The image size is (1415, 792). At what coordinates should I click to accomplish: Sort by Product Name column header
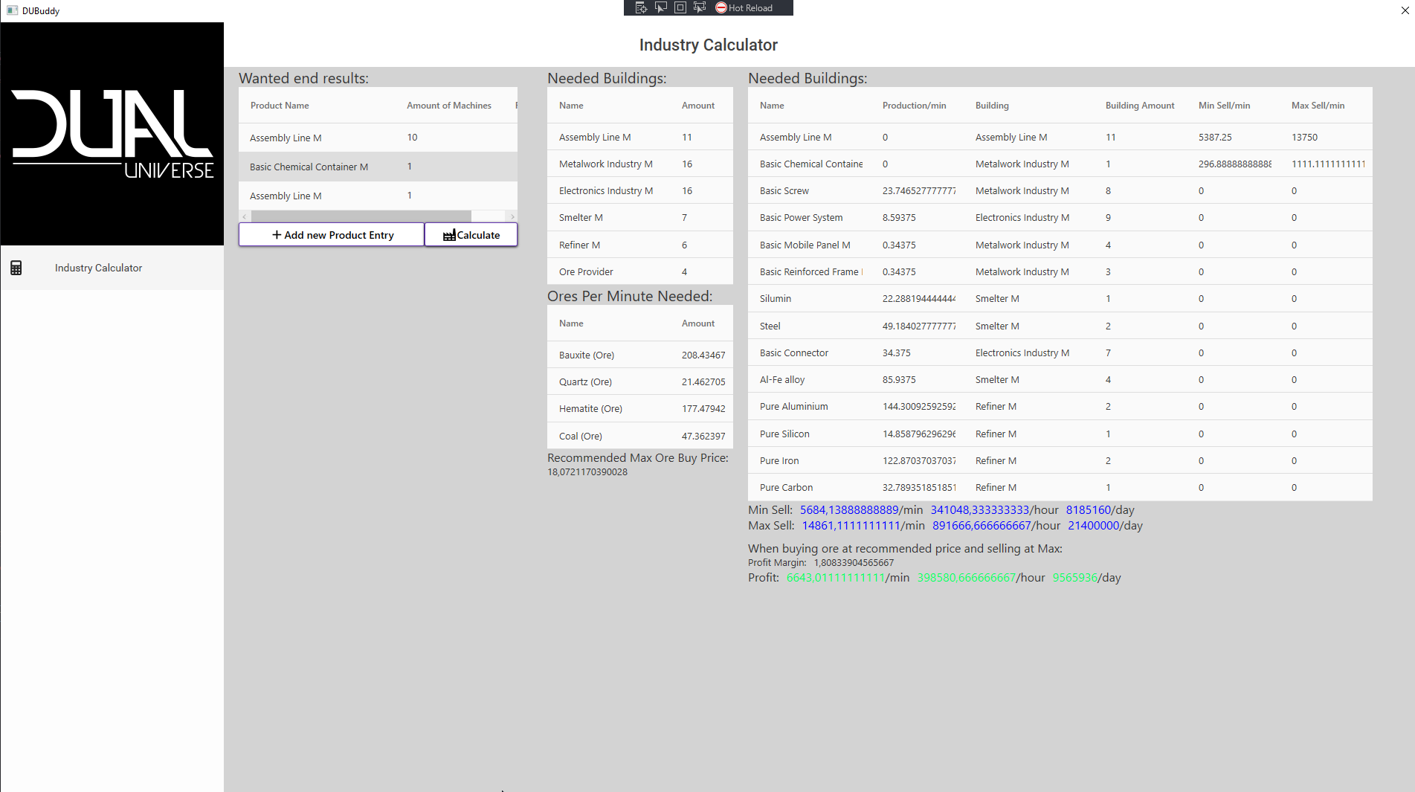click(x=280, y=106)
